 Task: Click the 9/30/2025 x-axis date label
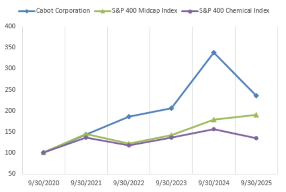click(256, 183)
